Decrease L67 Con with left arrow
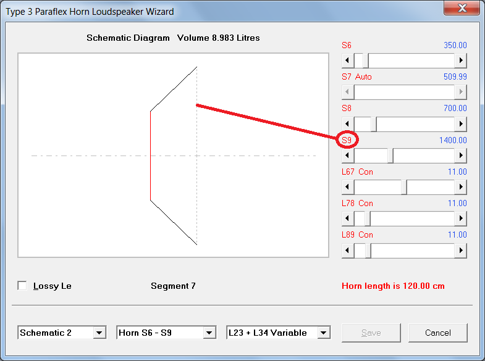This screenshot has height=361, width=485. (x=348, y=187)
